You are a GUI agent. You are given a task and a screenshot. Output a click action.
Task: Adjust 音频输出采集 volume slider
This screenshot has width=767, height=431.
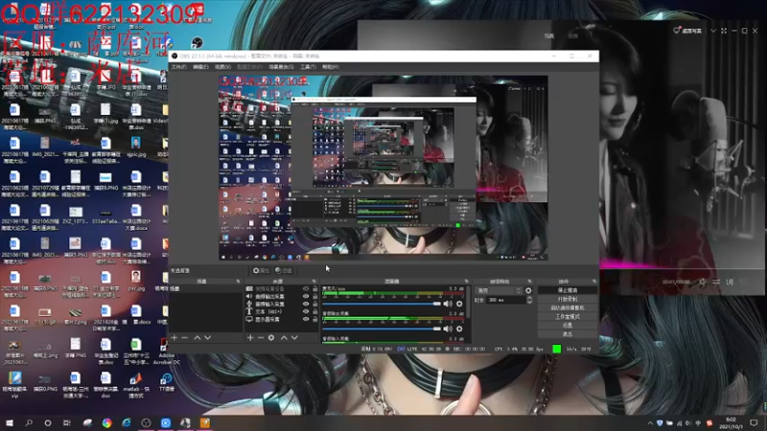click(382, 329)
